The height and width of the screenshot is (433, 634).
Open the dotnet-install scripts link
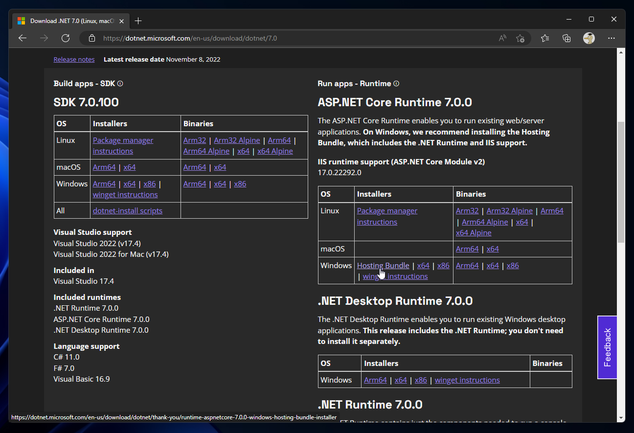(x=127, y=210)
